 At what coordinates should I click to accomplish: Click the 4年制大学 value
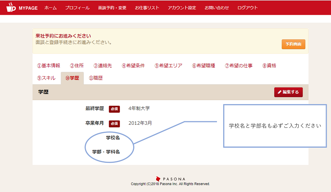139,108
